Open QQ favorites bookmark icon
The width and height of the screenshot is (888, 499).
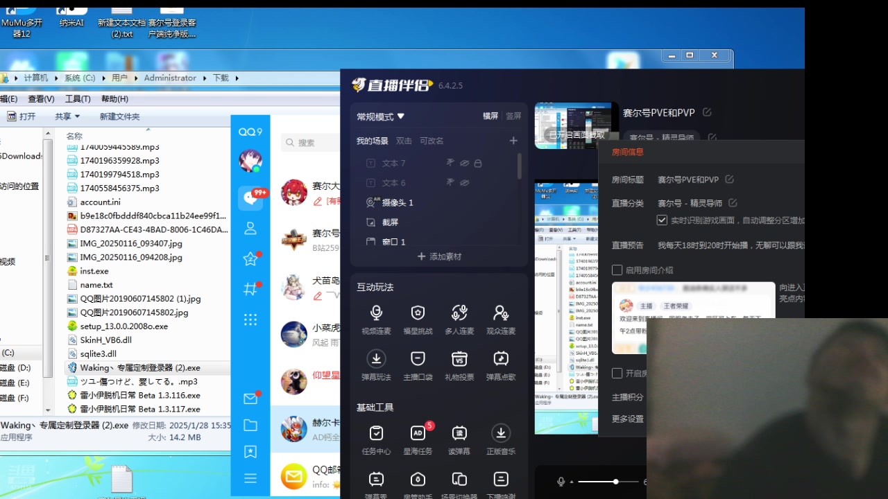click(250, 452)
